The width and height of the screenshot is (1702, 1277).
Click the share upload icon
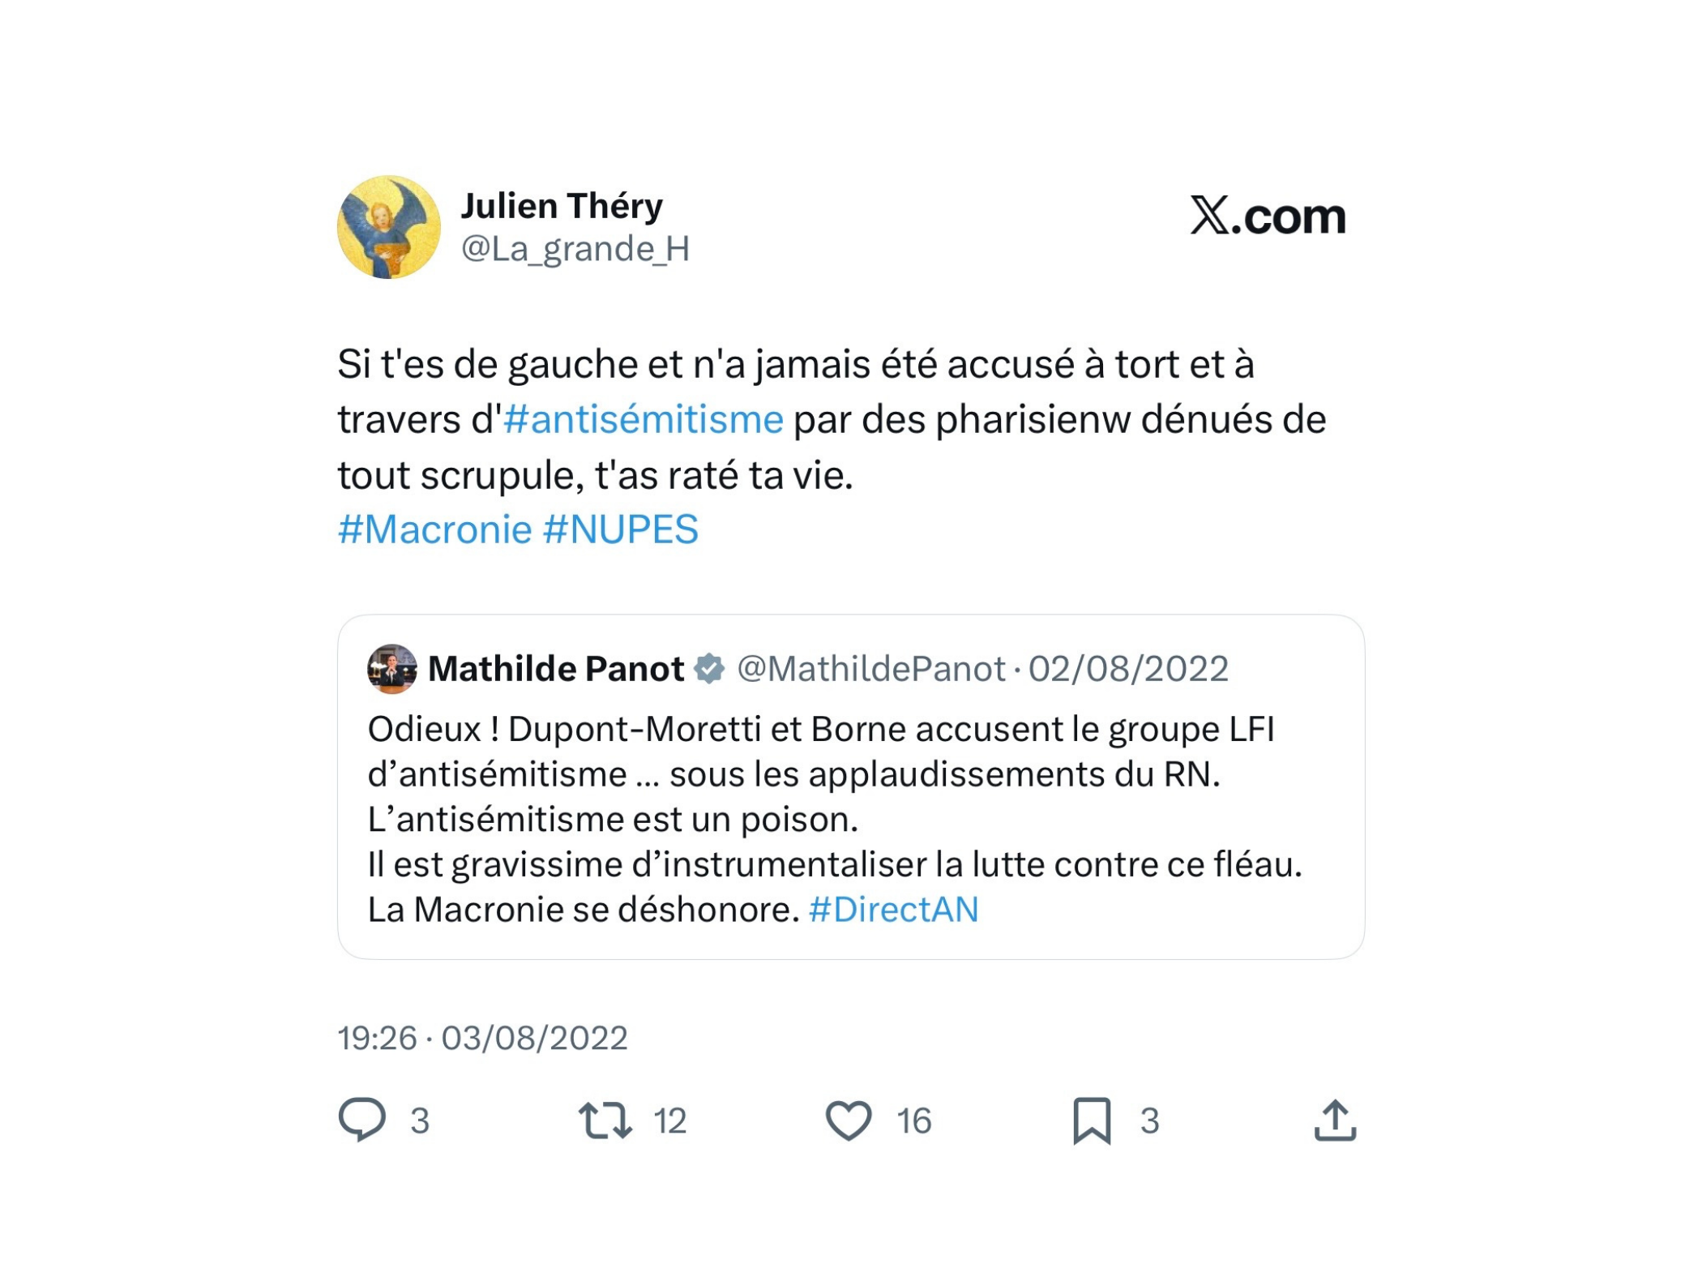(x=1335, y=1121)
